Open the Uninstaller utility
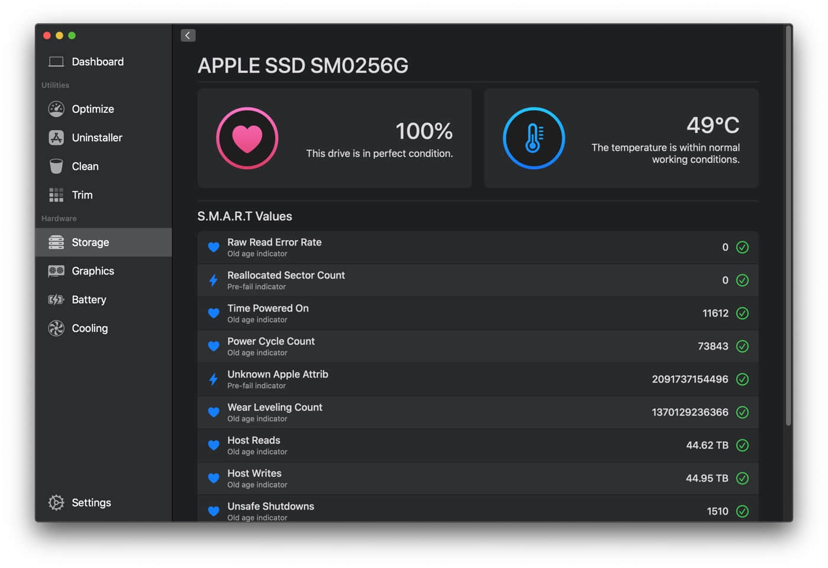 pyautogui.click(x=103, y=138)
